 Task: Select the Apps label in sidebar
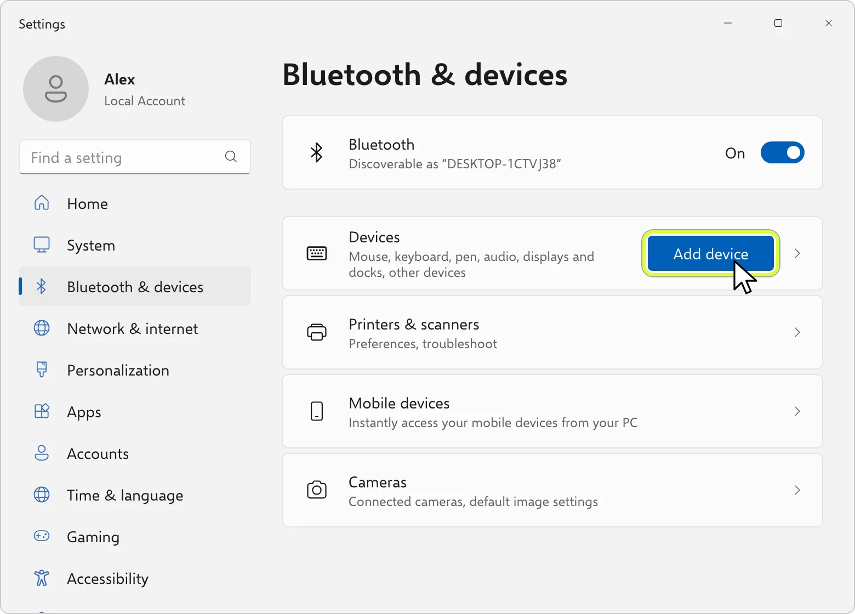[x=84, y=412]
